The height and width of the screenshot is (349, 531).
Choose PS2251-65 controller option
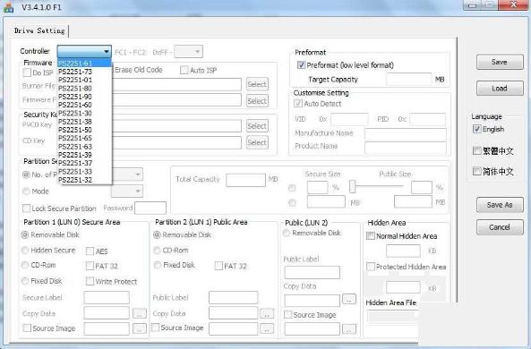[x=84, y=138]
